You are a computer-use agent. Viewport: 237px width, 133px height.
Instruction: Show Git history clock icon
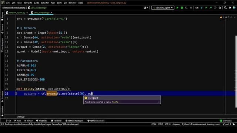pyautogui.click(x=215, y=8)
